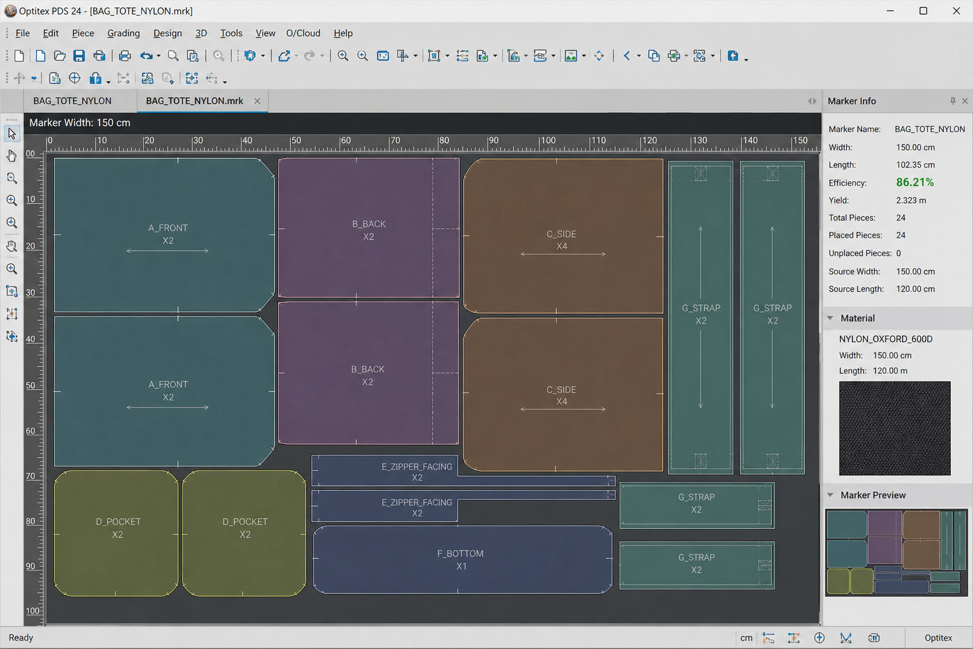The image size is (973, 649).
Task: Click the Undo arrow icon
Action: 146,56
